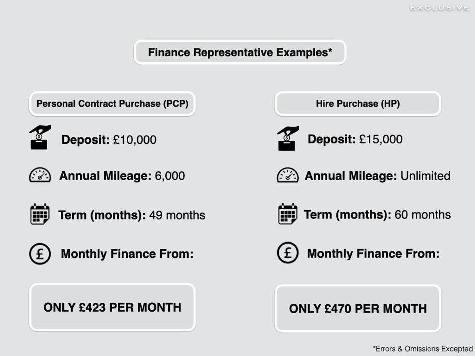Click the Deposit £15,000 text
This screenshot has width=475, height=356.
coord(355,139)
